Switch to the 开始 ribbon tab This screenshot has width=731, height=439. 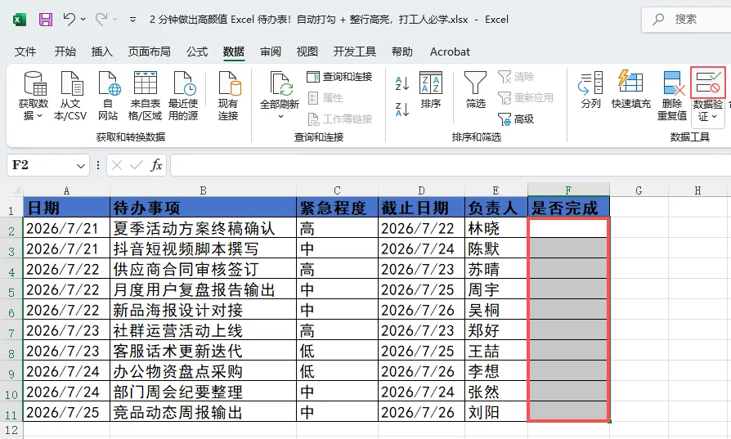(x=65, y=52)
